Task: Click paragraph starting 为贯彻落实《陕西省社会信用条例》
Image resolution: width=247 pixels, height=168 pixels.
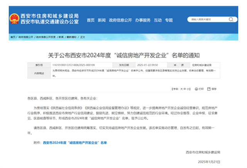Action: (x=122, y=113)
